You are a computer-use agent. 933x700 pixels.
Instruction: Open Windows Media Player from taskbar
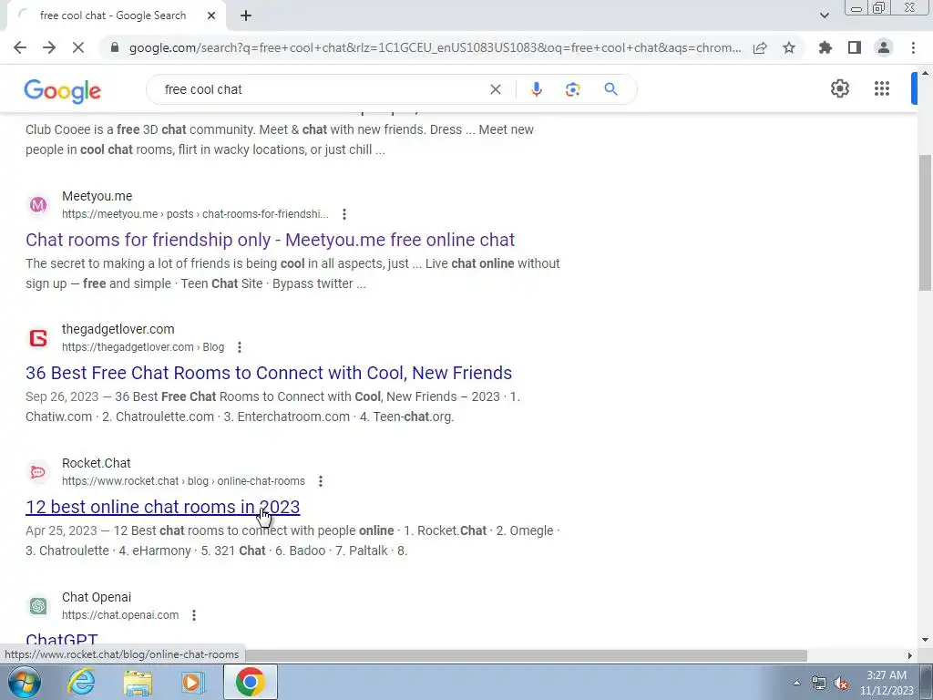pyautogui.click(x=192, y=682)
